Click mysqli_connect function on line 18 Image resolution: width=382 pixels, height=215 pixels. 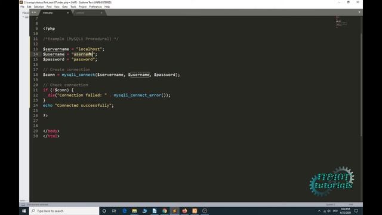pos(78,75)
